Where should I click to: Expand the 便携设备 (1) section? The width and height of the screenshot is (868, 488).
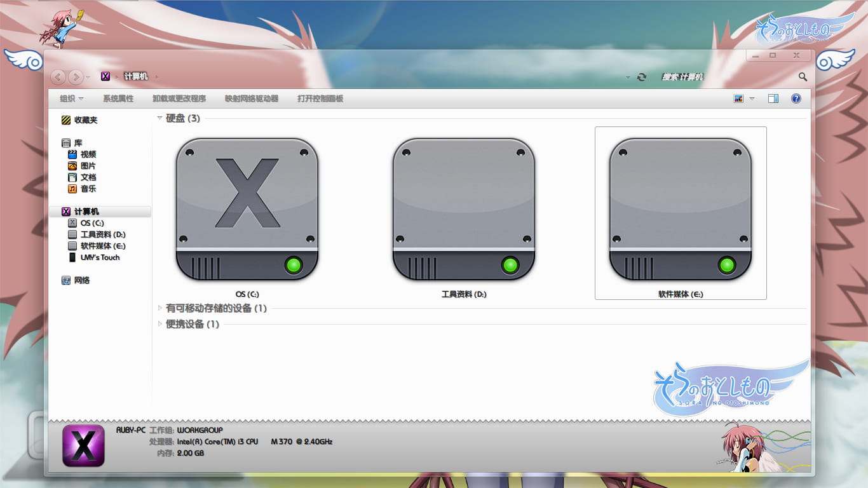[x=159, y=324]
